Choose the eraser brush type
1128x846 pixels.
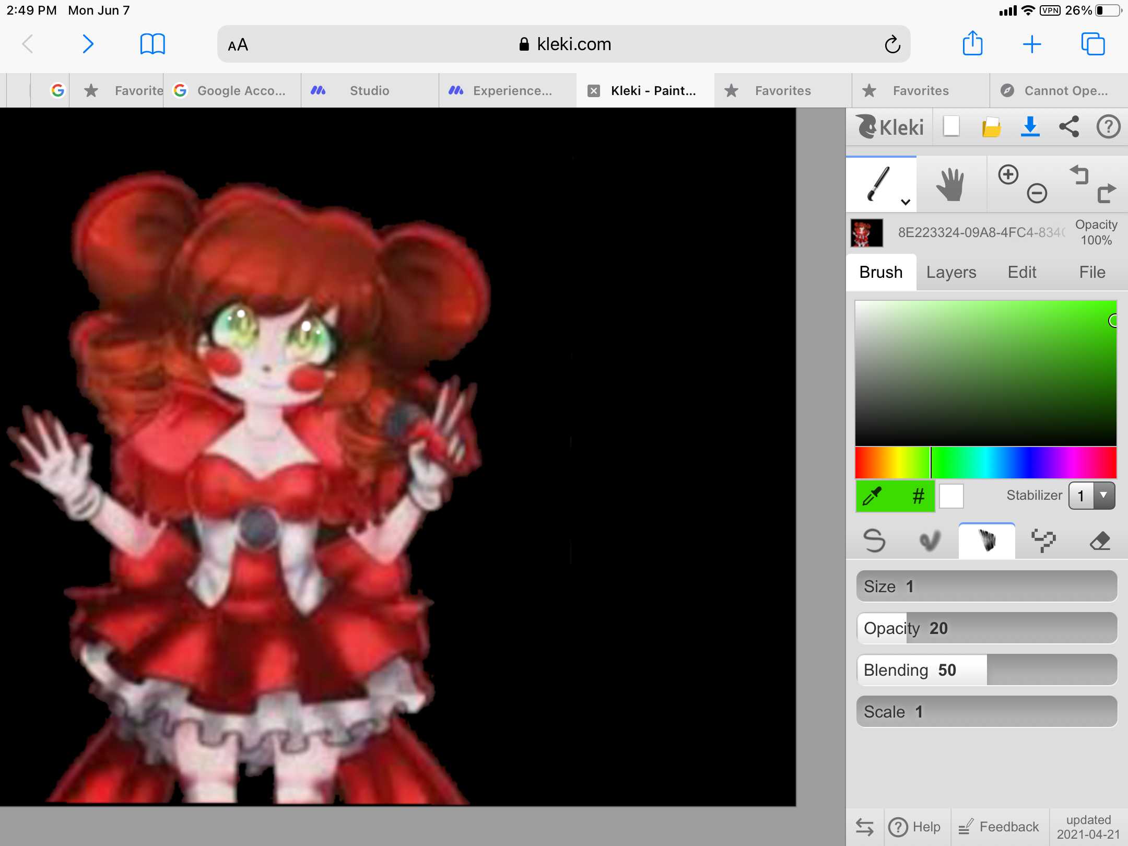pos(1099,541)
